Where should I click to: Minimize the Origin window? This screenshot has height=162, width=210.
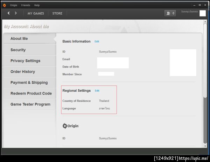tap(194, 5)
